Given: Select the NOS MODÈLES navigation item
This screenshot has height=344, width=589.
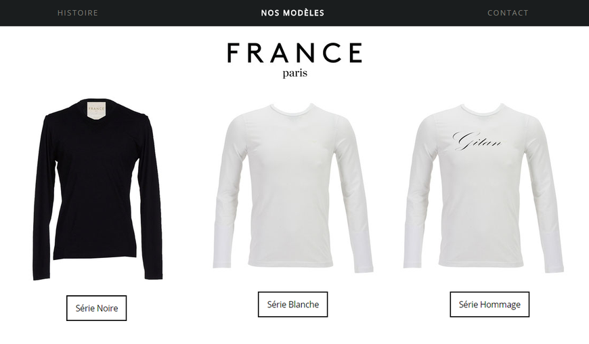Looking at the screenshot, I should pos(292,13).
